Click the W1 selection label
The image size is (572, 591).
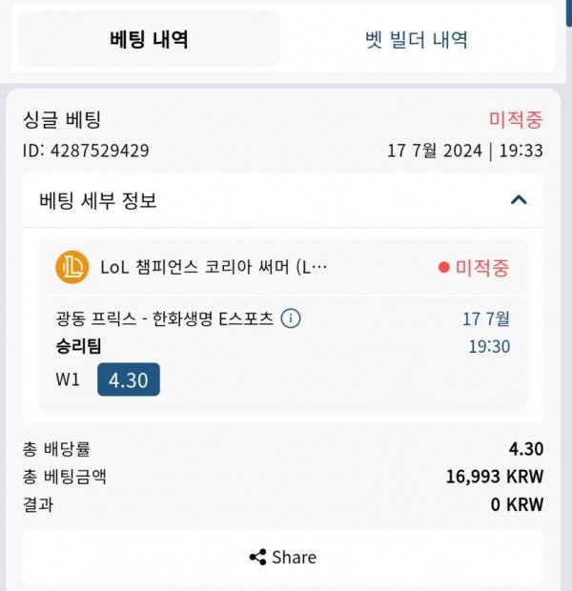coord(68,379)
